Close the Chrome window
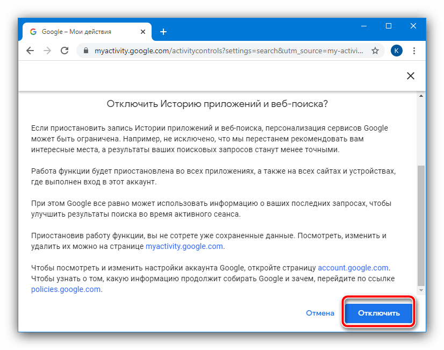The width and height of the screenshot is (444, 350). pyautogui.click(x=413, y=26)
